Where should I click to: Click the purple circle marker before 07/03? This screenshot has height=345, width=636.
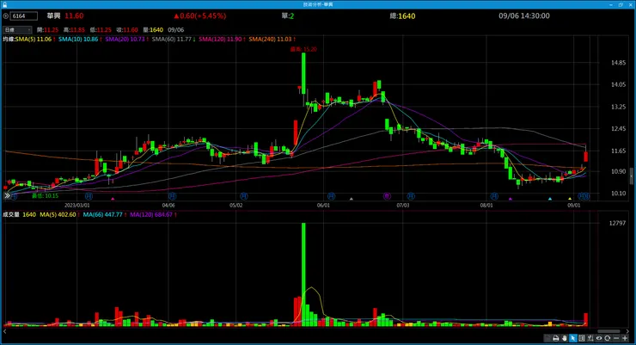point(387,196)
